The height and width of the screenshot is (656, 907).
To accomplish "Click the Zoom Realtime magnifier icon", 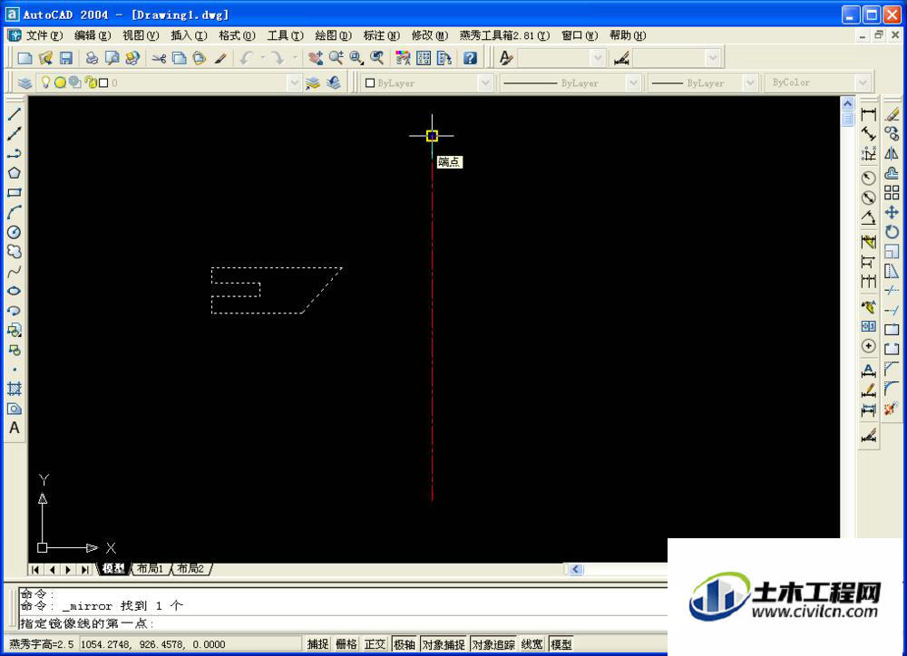I will point(336,58).
